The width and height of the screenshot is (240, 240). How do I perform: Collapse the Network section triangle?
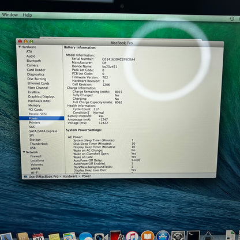(x=24, y=152)
